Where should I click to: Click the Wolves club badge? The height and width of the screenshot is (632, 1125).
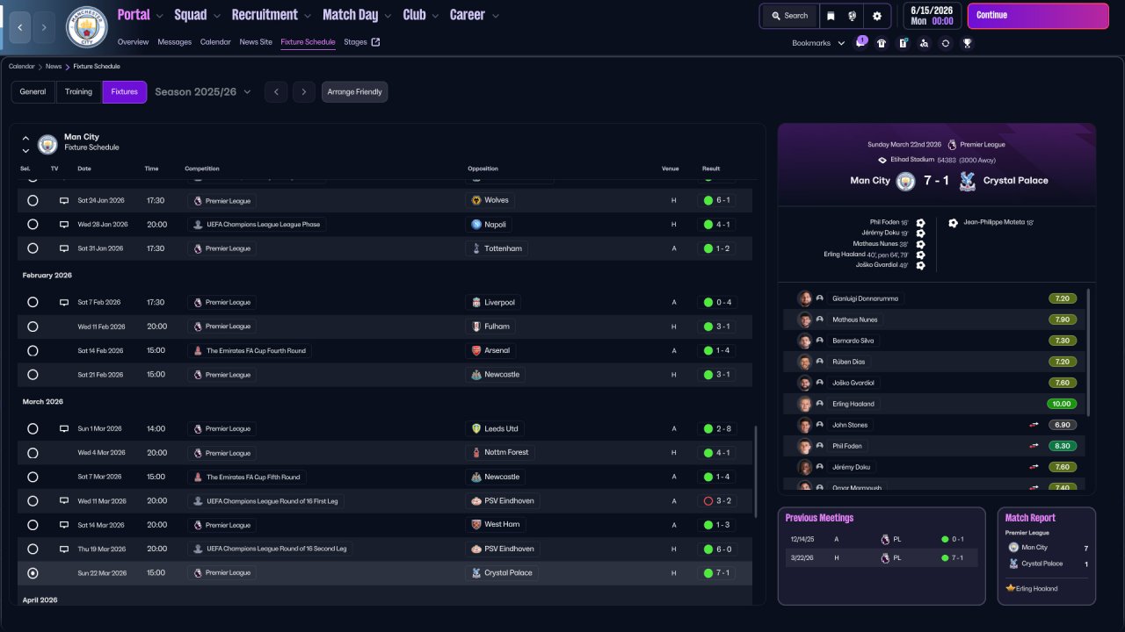point(477,200)
